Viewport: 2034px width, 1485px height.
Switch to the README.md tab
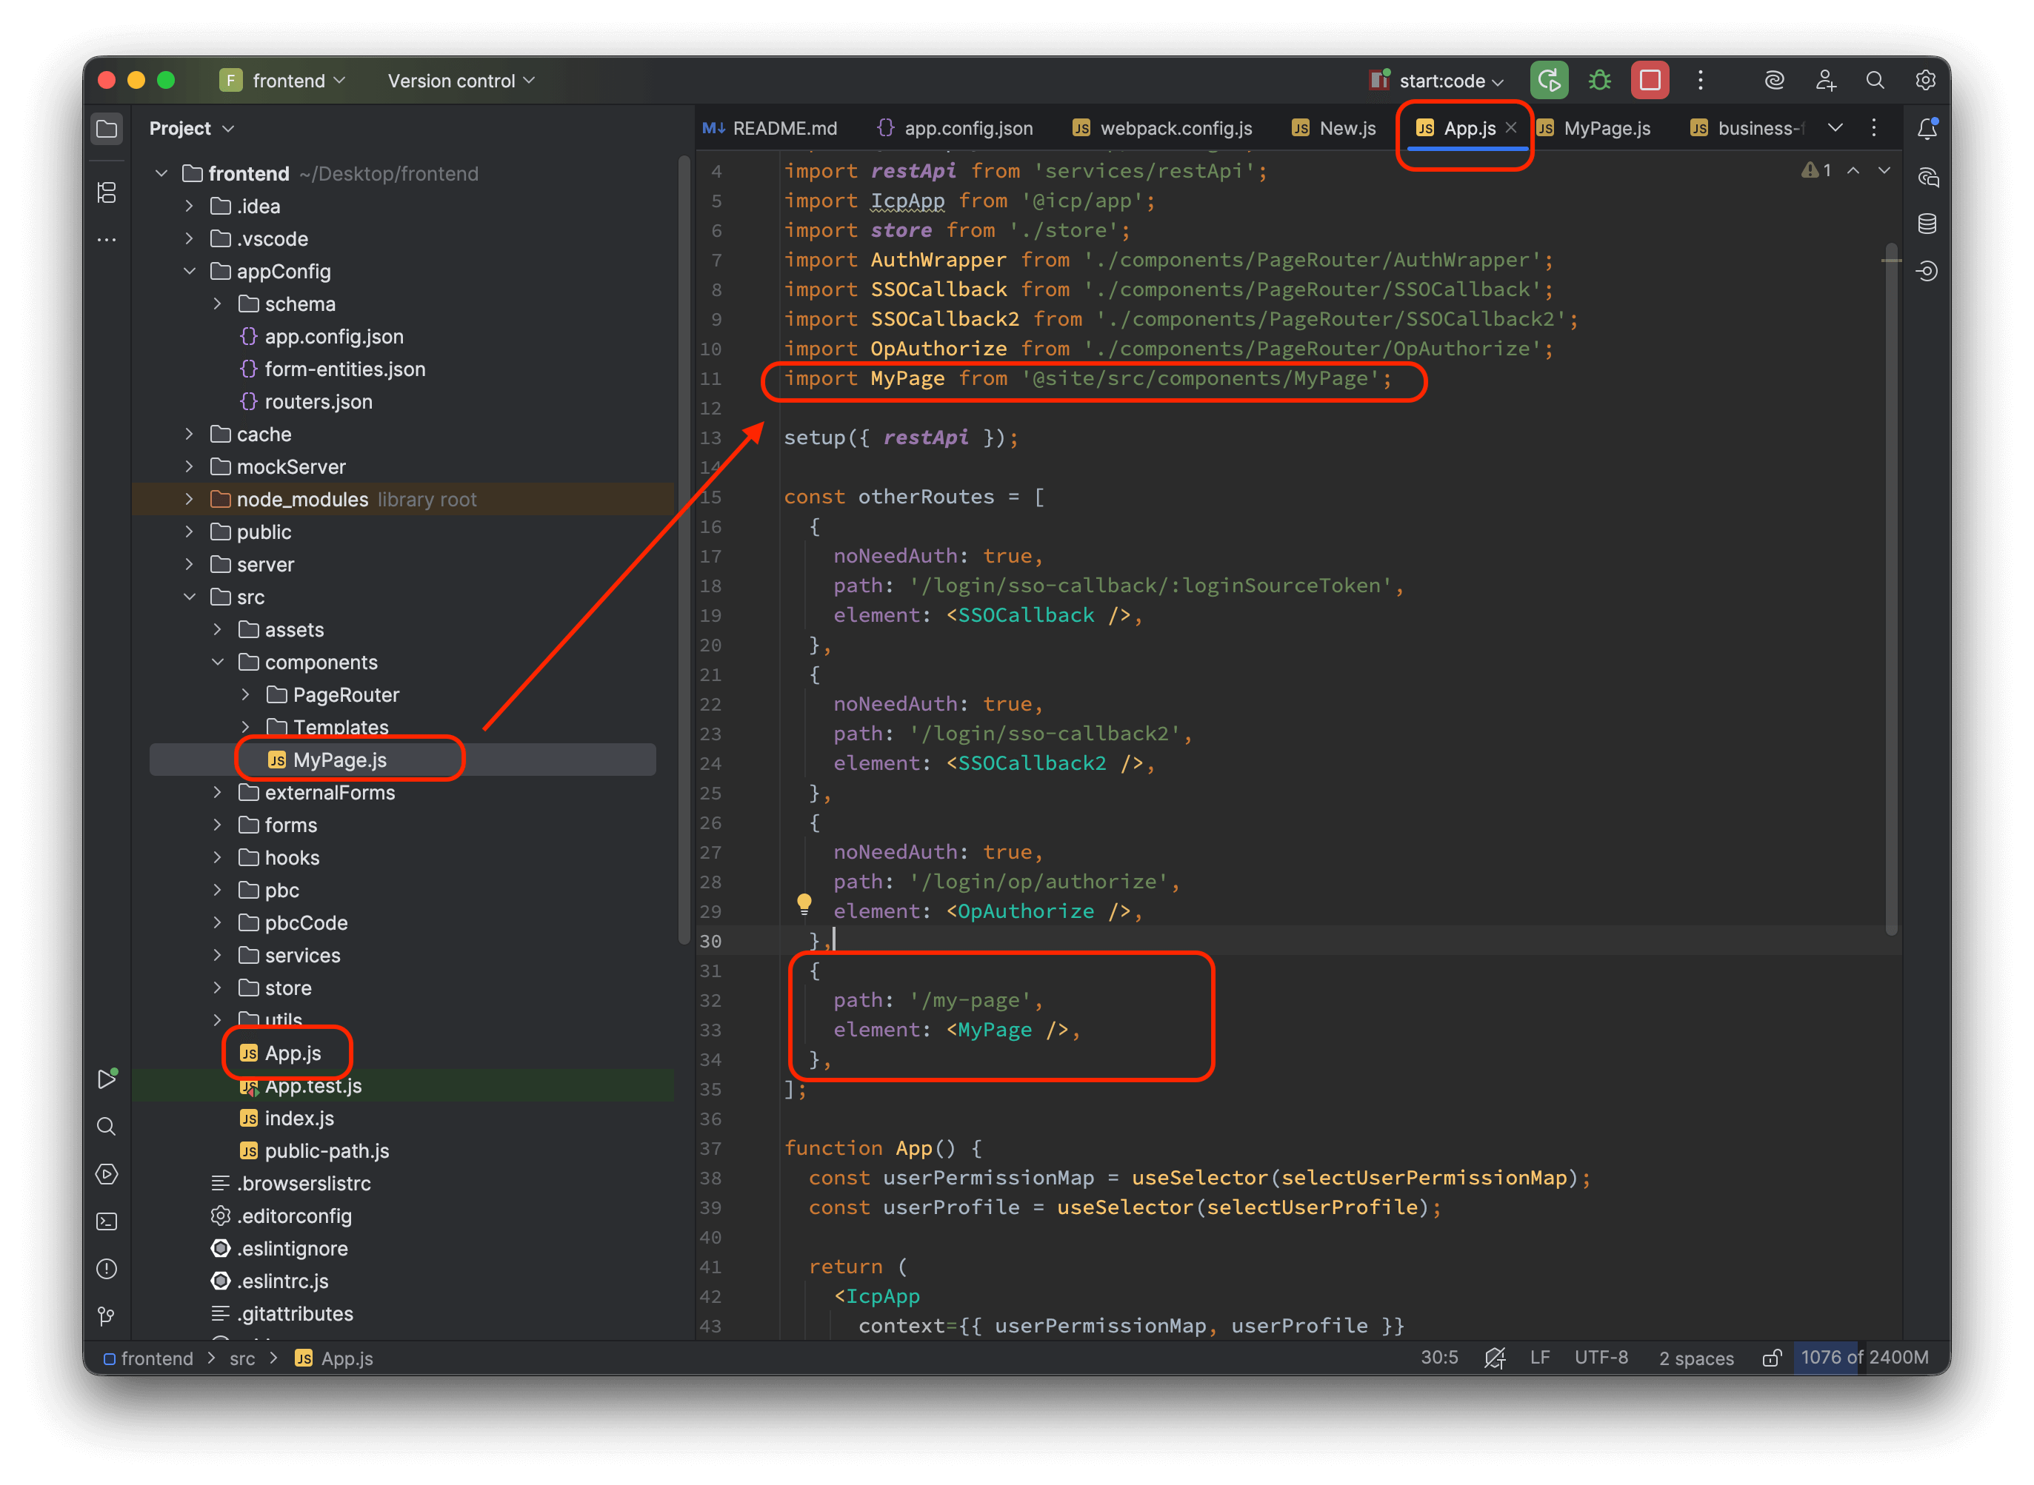pyautogui.click(x=770, y=129)
